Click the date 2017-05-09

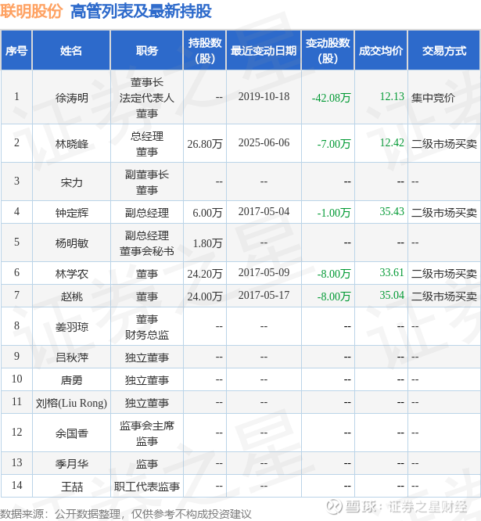coord(264,272)
